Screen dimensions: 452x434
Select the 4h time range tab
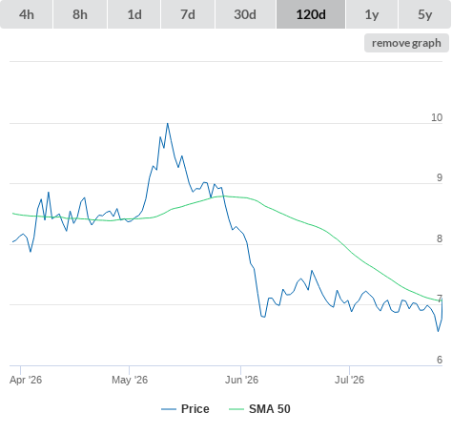coord(27,14)
